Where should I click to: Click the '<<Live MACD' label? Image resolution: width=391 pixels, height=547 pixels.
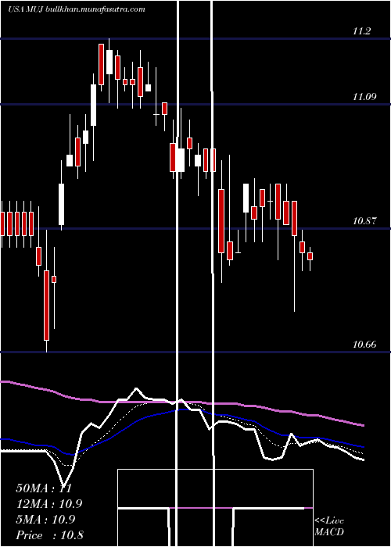point(329,527)
